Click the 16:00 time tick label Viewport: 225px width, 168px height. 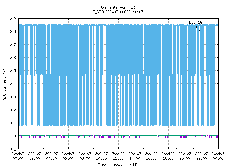click(x=152, y=158)
